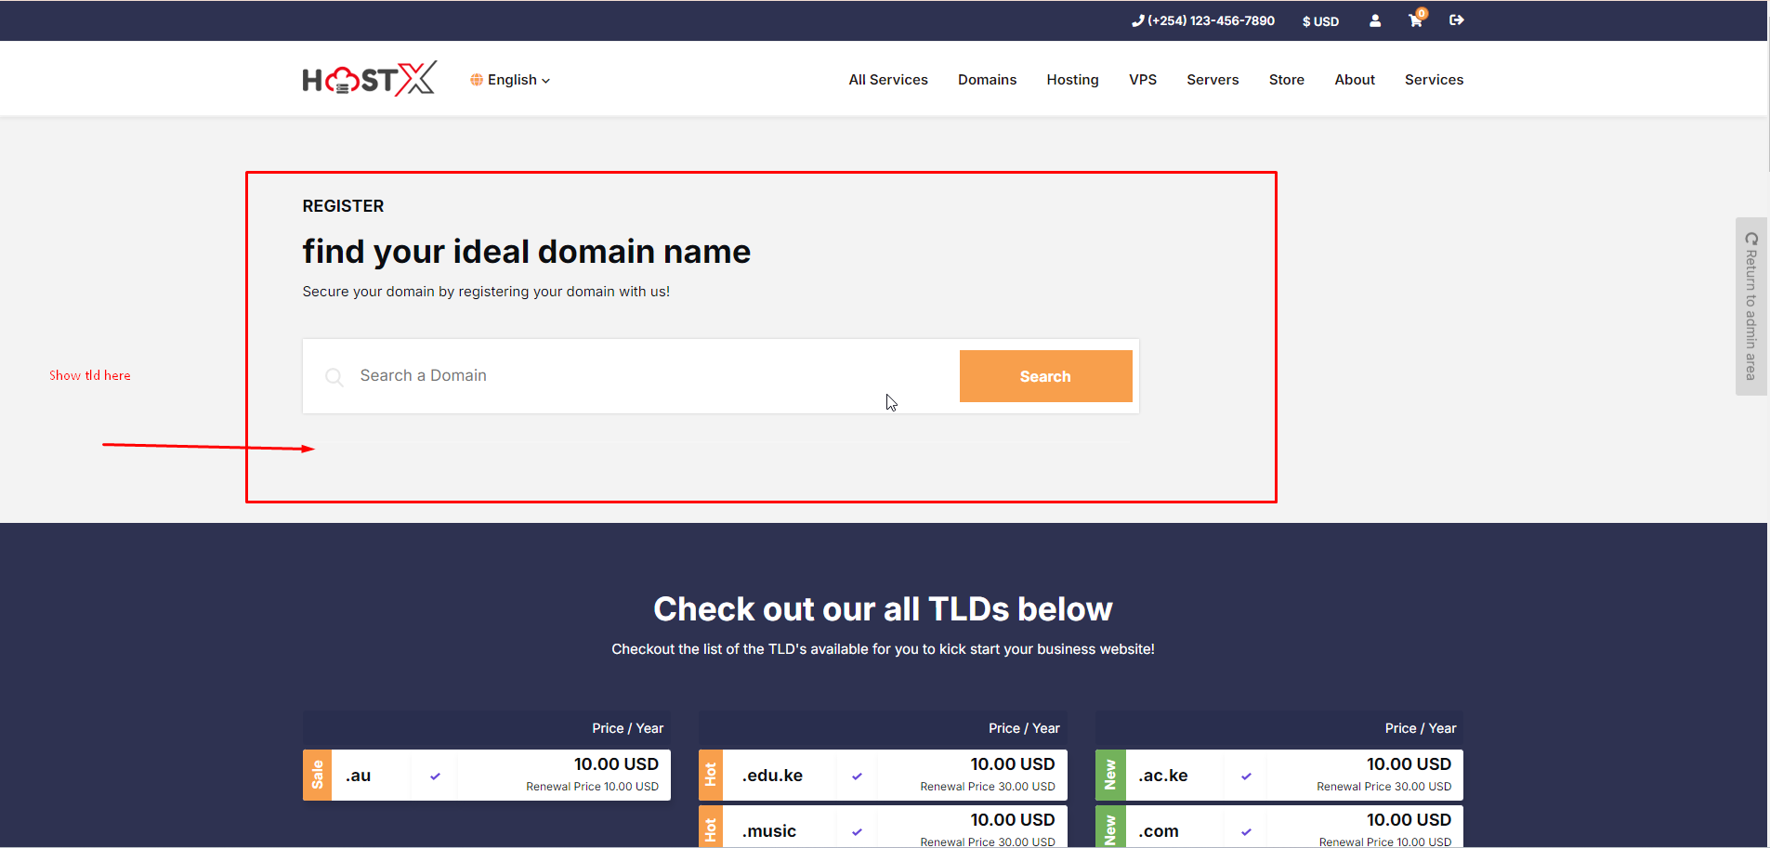This screenshot has width=1770, height=848.
Task: Go to the Domains menu item
Action: click(x=987, y=80)
